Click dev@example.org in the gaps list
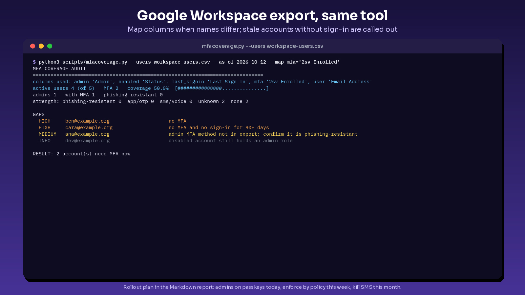This screenshot has width=525, height=295. point(87,141)
